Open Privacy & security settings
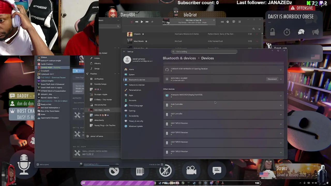Screen dimensions: 331x186 click(142, 121)
